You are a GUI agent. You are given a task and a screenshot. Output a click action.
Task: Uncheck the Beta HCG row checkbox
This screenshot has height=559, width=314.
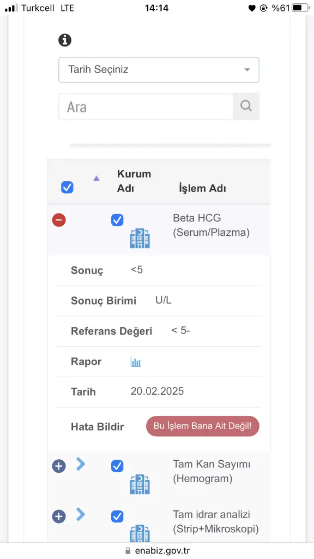[118, 220]
